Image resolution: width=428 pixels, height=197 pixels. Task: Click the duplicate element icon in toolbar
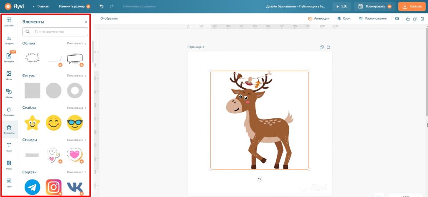tap(415, 18)
